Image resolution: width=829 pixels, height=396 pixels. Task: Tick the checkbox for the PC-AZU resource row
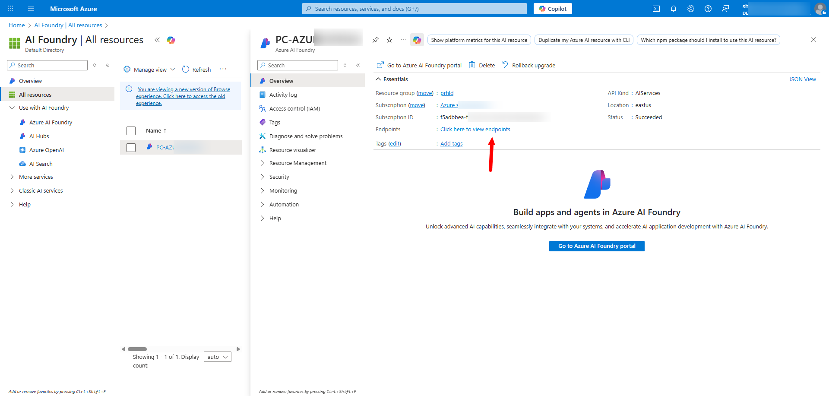point(131,148)
